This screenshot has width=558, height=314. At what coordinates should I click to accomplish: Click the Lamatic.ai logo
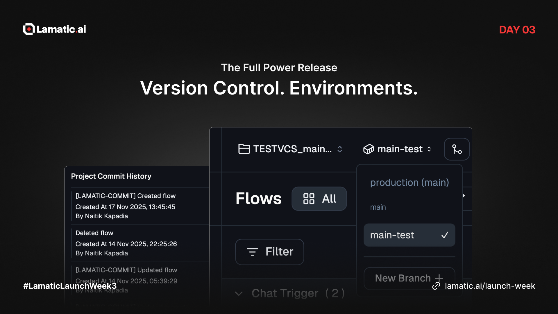pyautogui.click(x=54, y=29)
